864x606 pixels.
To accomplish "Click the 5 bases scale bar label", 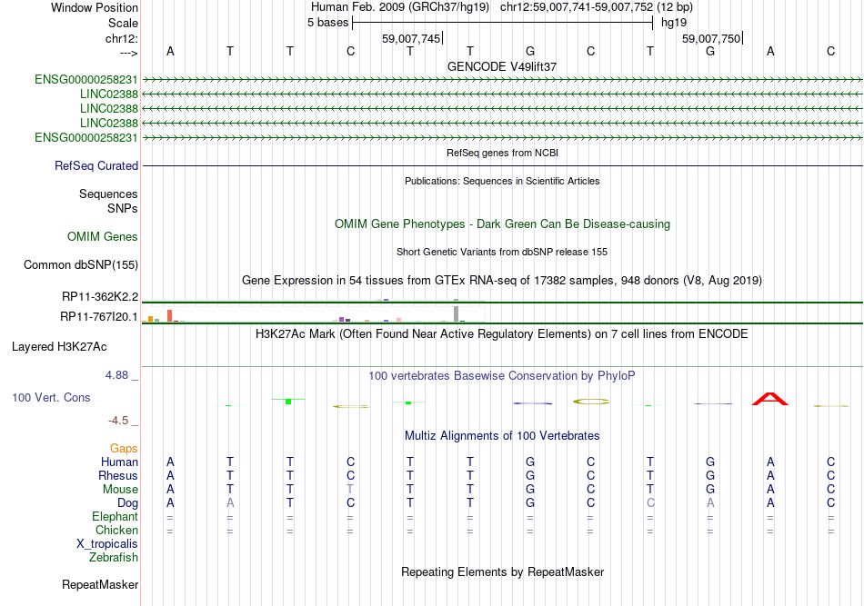I will pyautogui.click(x=327, y=23).
